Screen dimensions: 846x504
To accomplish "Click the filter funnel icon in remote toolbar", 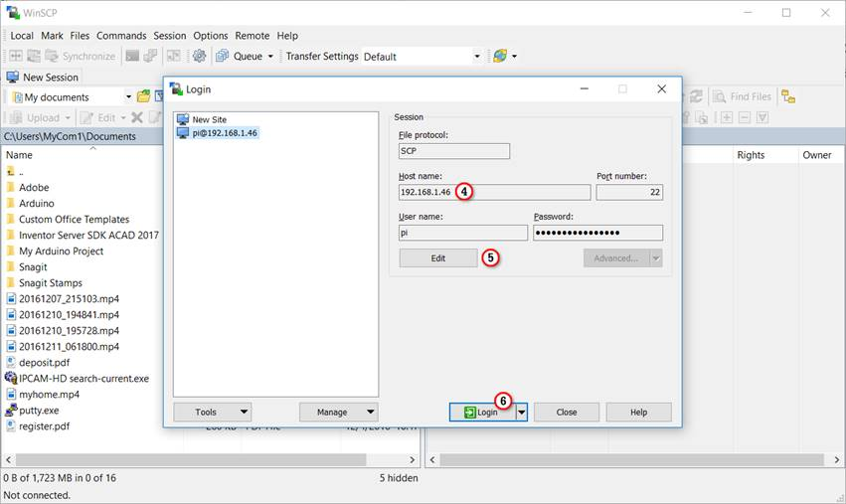I will pyautogui.click(x=762, y=117).
